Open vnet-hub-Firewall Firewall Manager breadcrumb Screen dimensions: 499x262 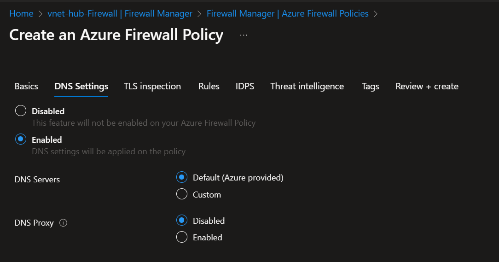(x=120, y=13)
